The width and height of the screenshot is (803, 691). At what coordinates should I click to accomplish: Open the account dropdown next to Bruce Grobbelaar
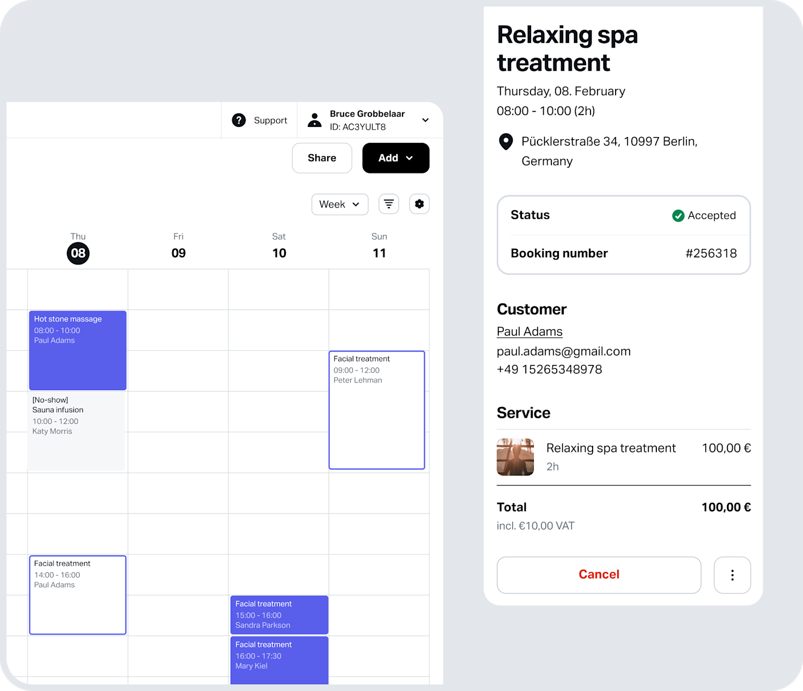click(x=425, y=120)
